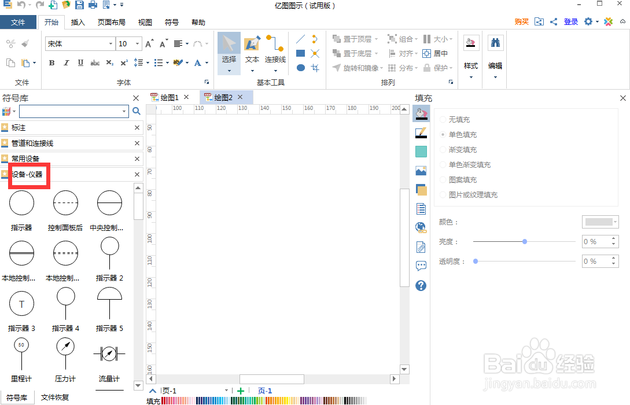This screenshot has width=630, height=405.
Task: Switch to the 插入 ribbon tab
Action: tap(78, 22)
